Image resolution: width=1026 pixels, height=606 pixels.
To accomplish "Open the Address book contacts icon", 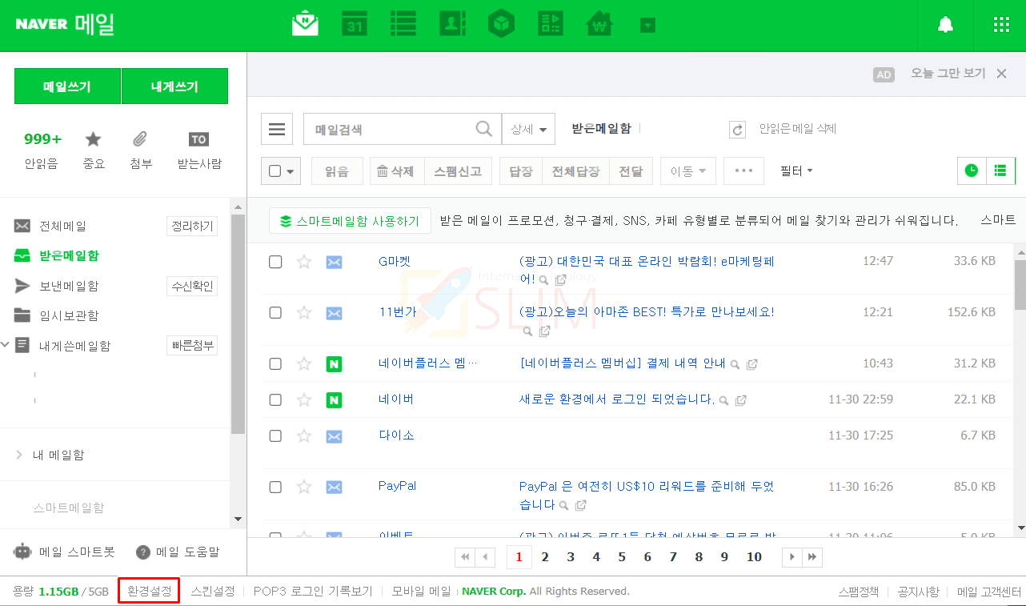I will coord(452,24).
